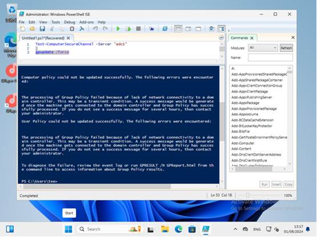Paste from clipboard using the toolbar icon
This screenshot has width=317, height=237.
click(72, 29)
